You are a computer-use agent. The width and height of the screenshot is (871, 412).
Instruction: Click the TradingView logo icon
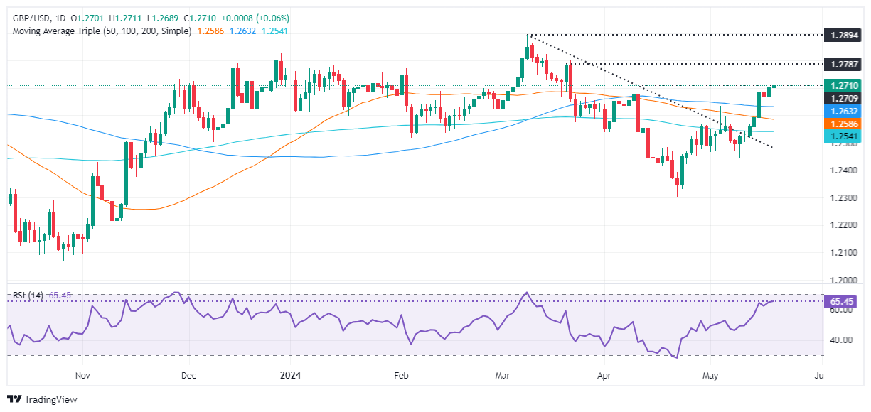point(14,399)
